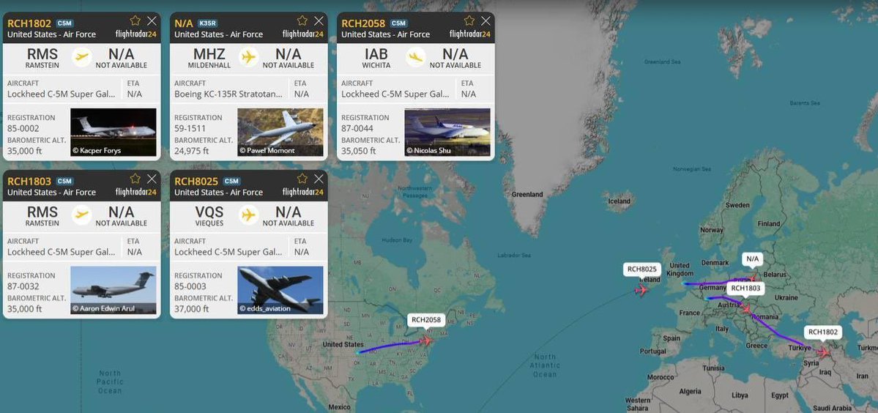
Task: Toggle favorite star on RCH8025 card
Action: (302, 179)
